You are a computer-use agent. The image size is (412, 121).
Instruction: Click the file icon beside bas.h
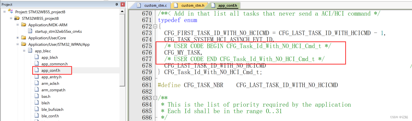[x=37, y=96]
